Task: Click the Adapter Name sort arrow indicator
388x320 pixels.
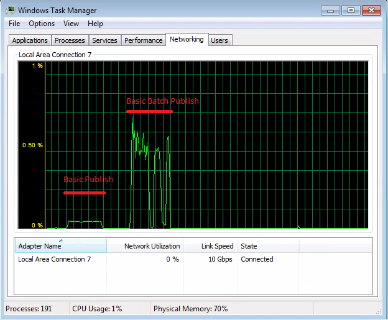Action: pyautogui.click(x=61, y=240)
